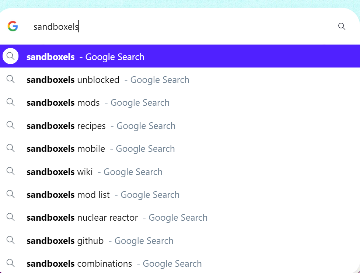Viewport: 360px width, 273px height.
Task: Click the text cursor after 'sandboxels'
Action: pos(79,27)
